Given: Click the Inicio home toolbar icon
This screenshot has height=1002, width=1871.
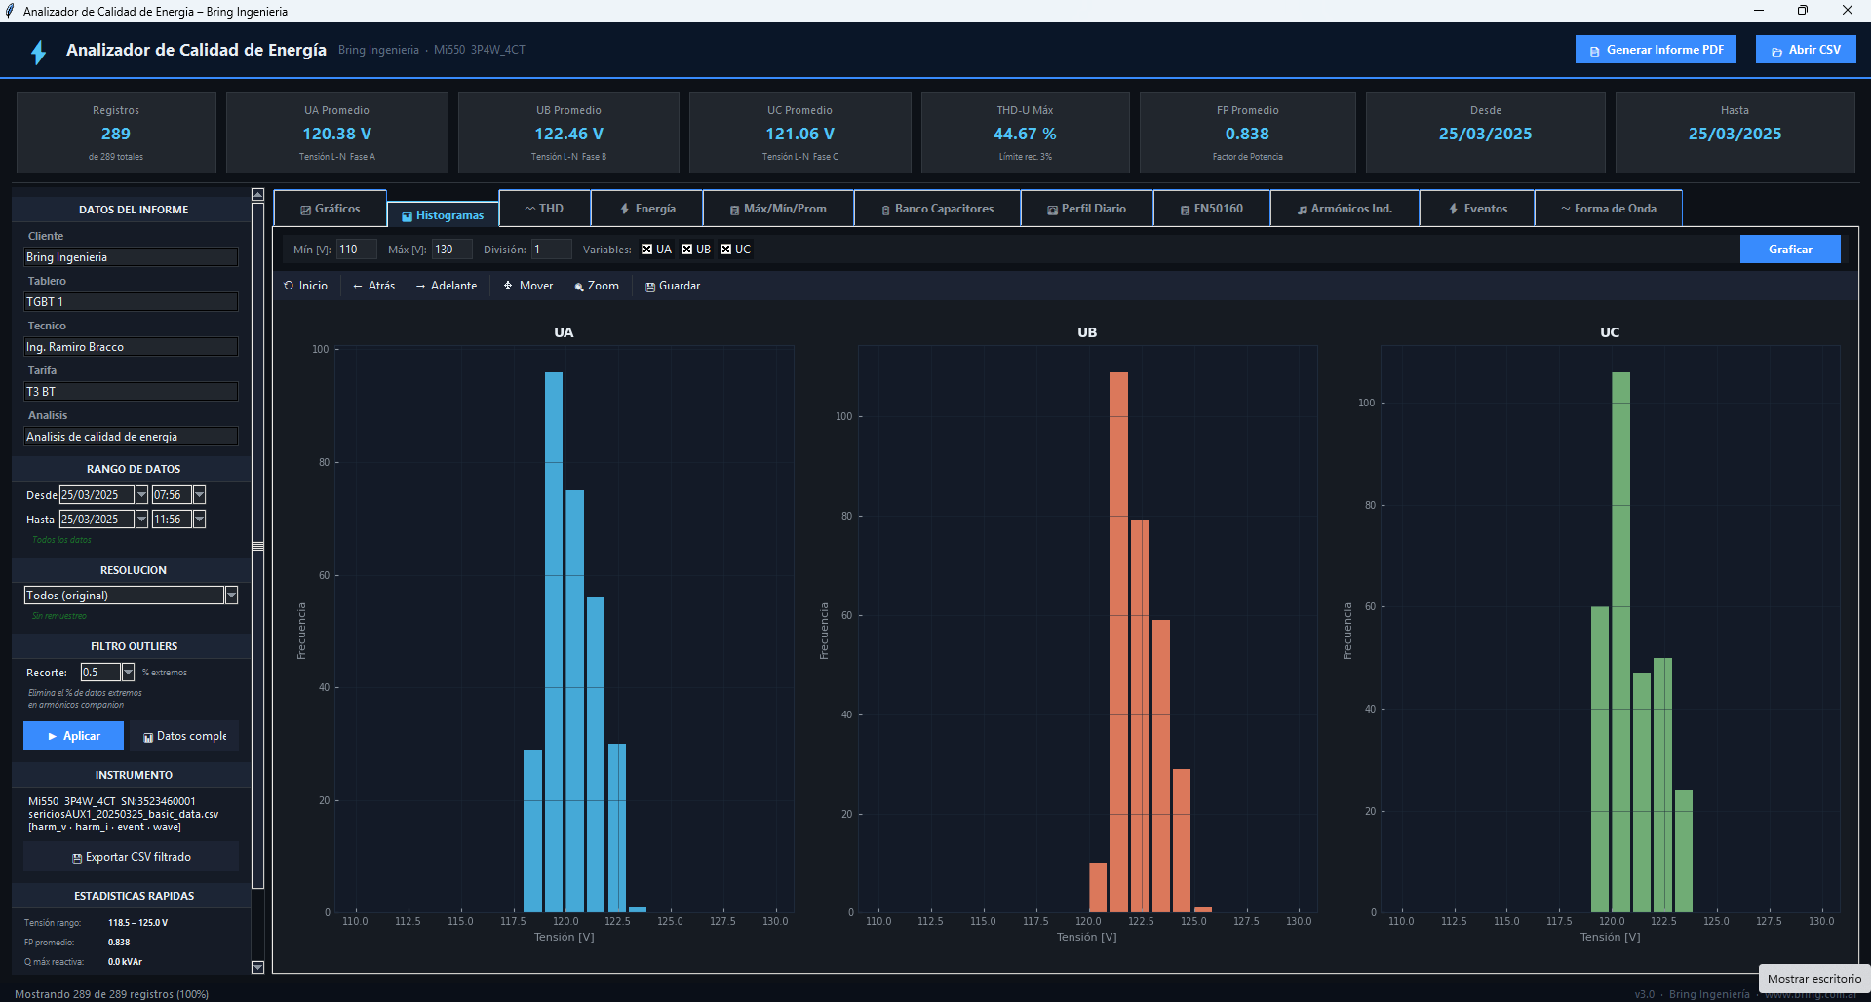Looking at the screenshot, I should [305, 286].
